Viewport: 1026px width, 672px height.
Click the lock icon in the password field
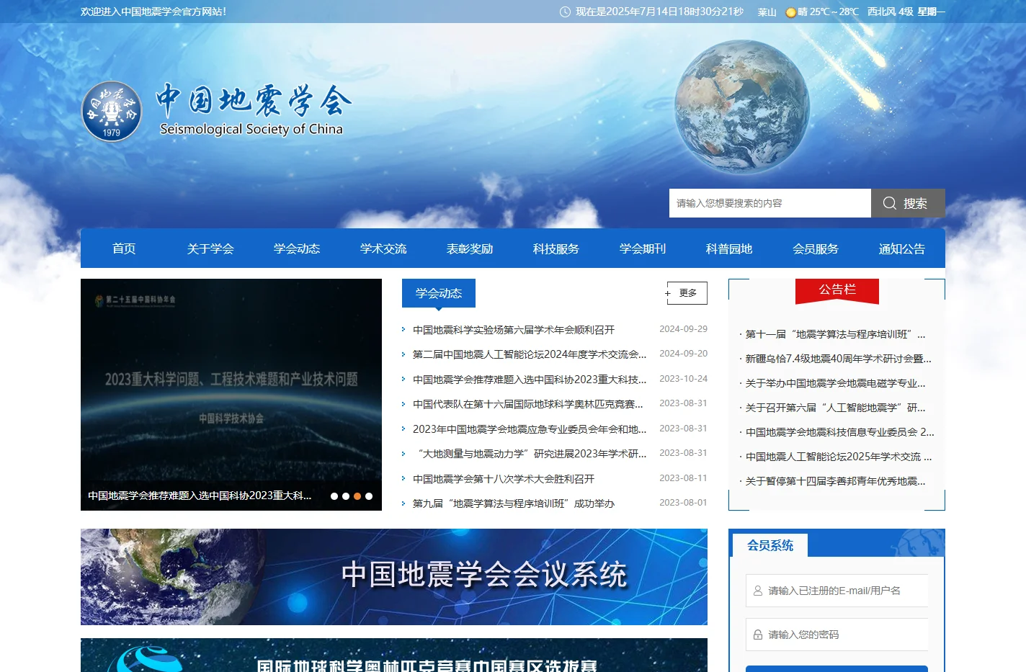758,635
